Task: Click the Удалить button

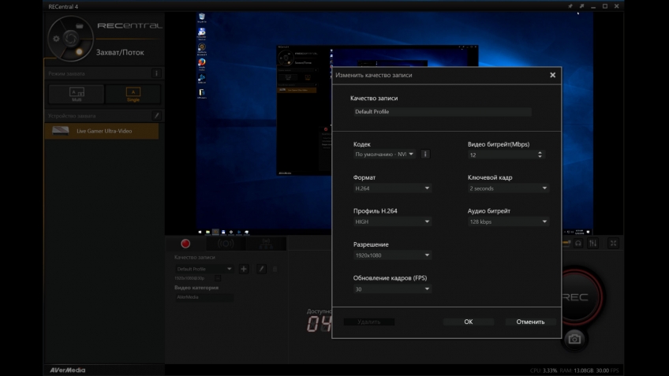Action: pyautogui.click(x=369, y=322)
